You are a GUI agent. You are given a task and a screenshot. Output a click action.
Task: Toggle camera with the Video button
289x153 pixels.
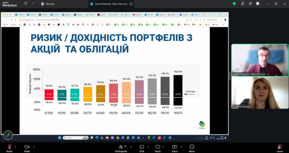point(27,148)
